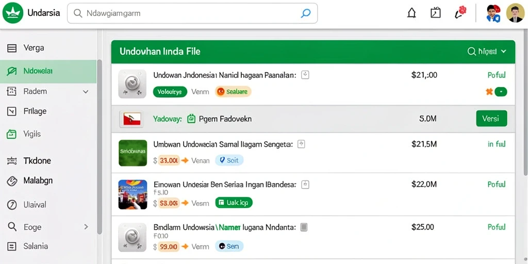Click small icon after Undowan Jndonesian Nanicl title

305,75
